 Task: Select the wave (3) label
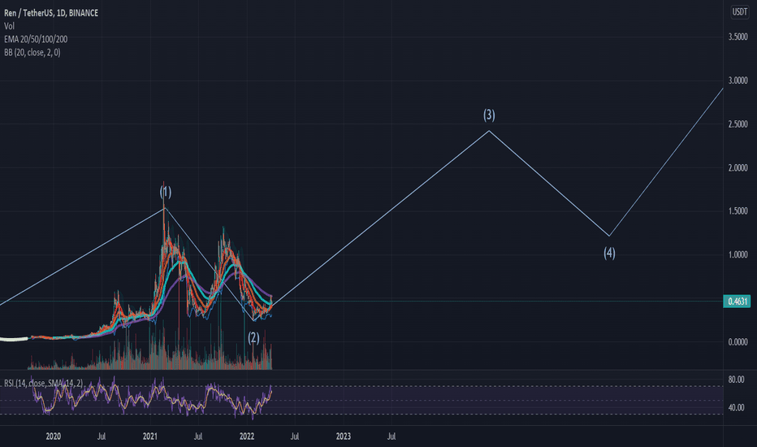coord(489,115)
